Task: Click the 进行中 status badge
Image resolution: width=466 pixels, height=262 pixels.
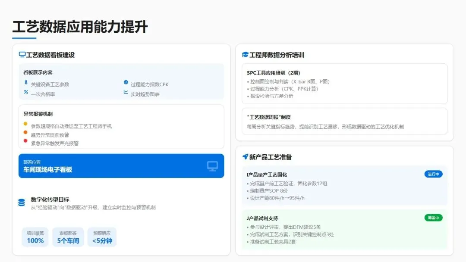Action: [x=433, y=174]
